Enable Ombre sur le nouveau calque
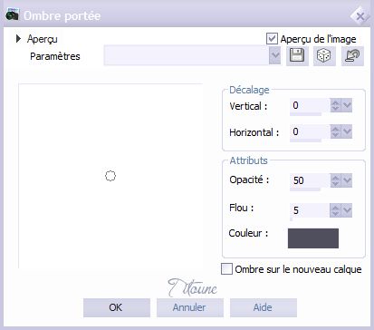374x330 pixels. [226, 268]
